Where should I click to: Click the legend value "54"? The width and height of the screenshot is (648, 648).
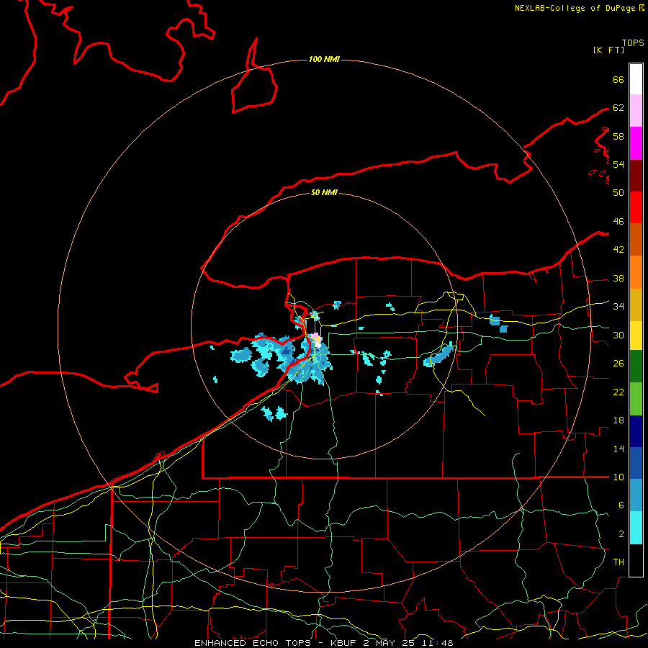pos(618,164)
